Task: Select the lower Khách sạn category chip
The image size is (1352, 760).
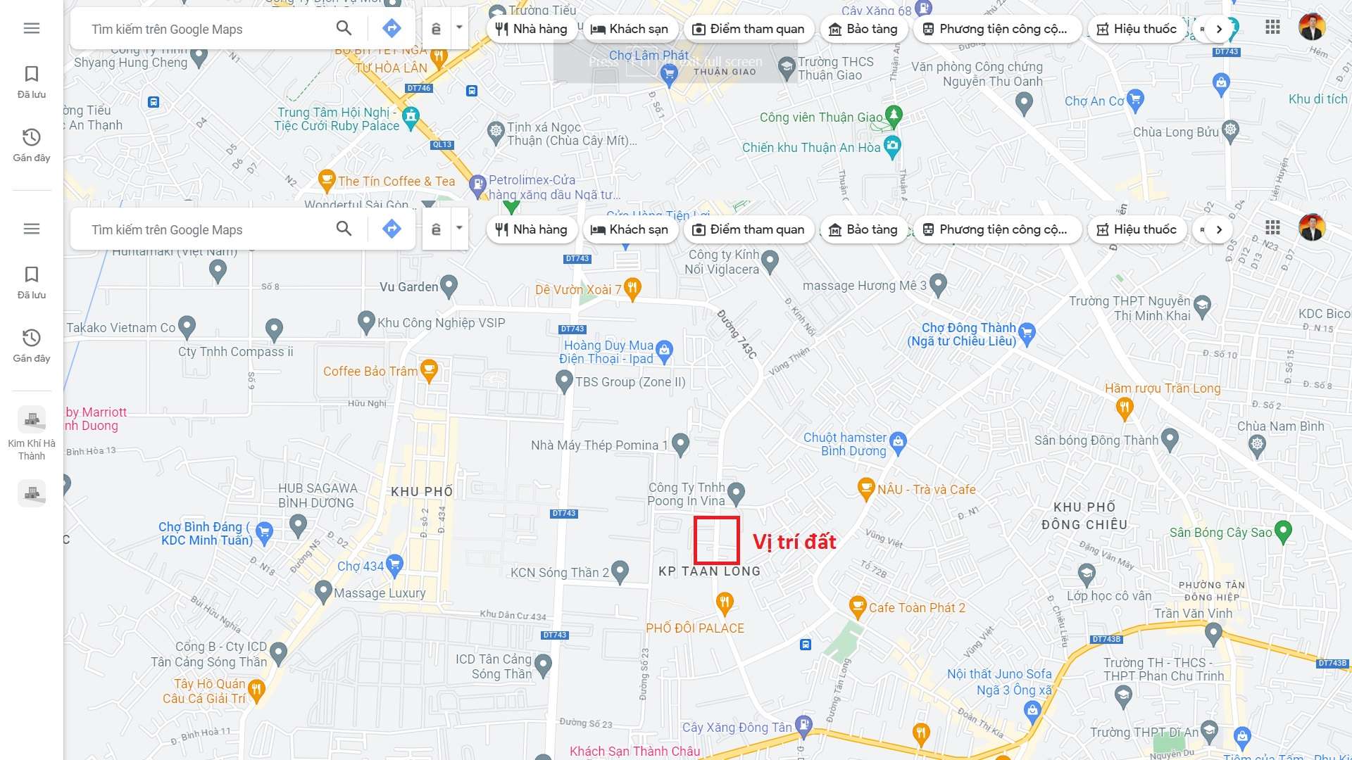Action: [630, 229]
